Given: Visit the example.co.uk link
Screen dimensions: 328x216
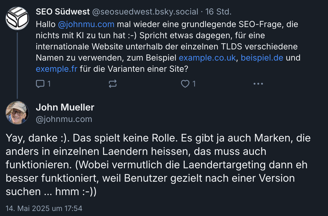Looking at the screenshot, I should [x=207, y=58].
